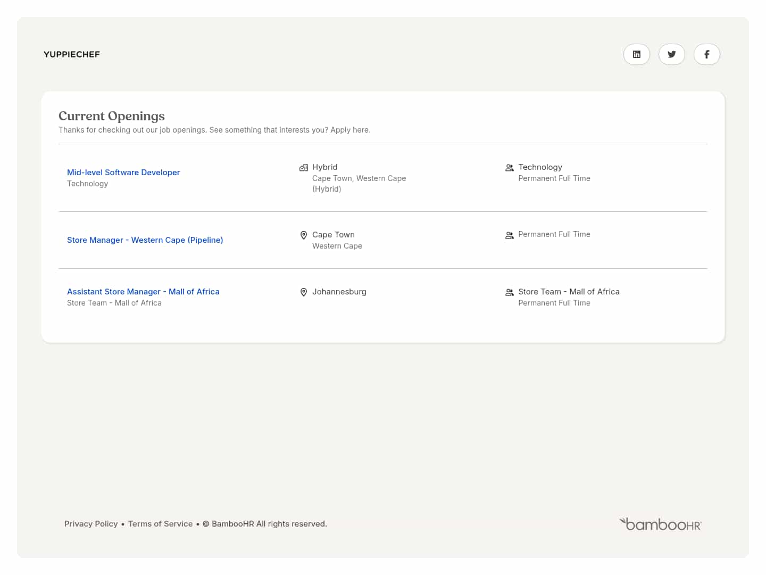Click people icon in Store Manager row
766x575 pixels.
click(509, 235)
